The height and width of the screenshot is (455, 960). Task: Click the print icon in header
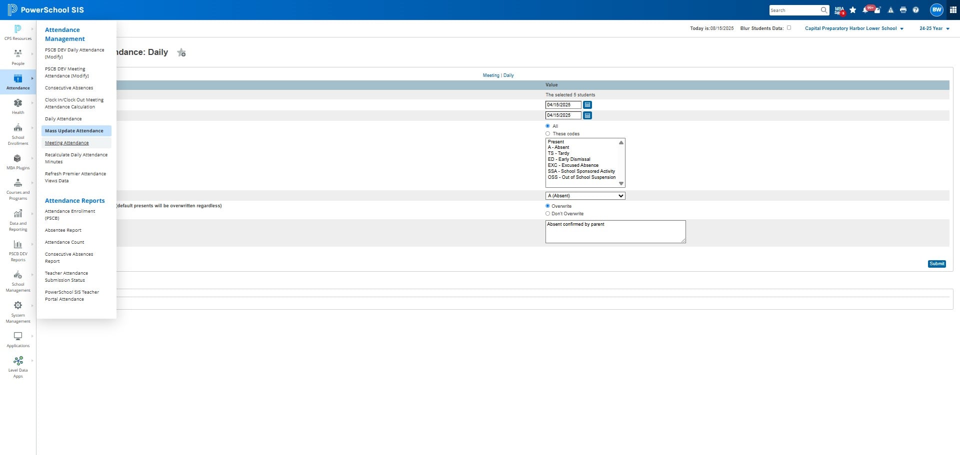pos(903,10)
